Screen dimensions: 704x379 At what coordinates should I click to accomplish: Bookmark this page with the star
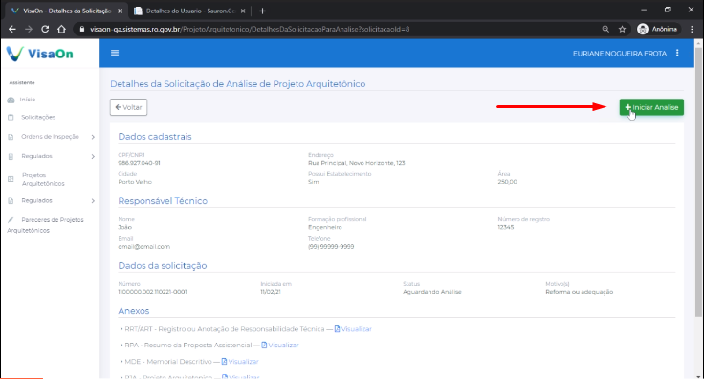click(623, 29)
